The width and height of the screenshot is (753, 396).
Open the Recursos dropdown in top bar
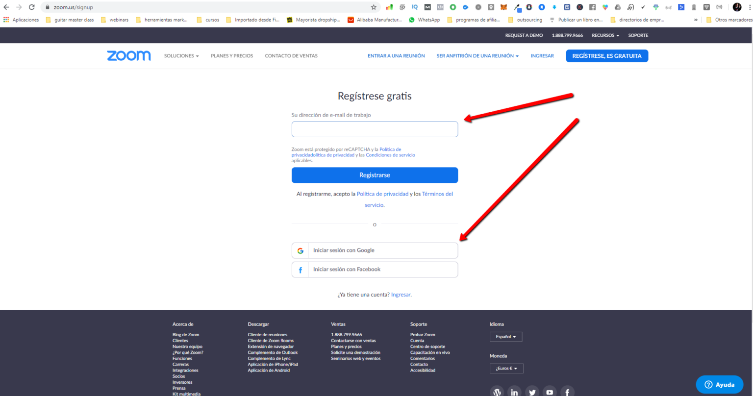(x=605, y=35)
